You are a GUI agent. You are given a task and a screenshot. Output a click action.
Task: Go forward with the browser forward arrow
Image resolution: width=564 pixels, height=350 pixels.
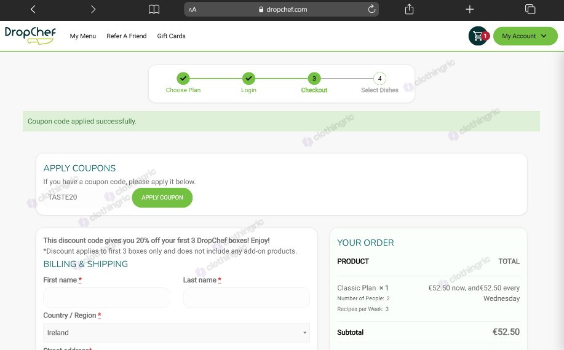pyautogui.click(x=93, y=9)
